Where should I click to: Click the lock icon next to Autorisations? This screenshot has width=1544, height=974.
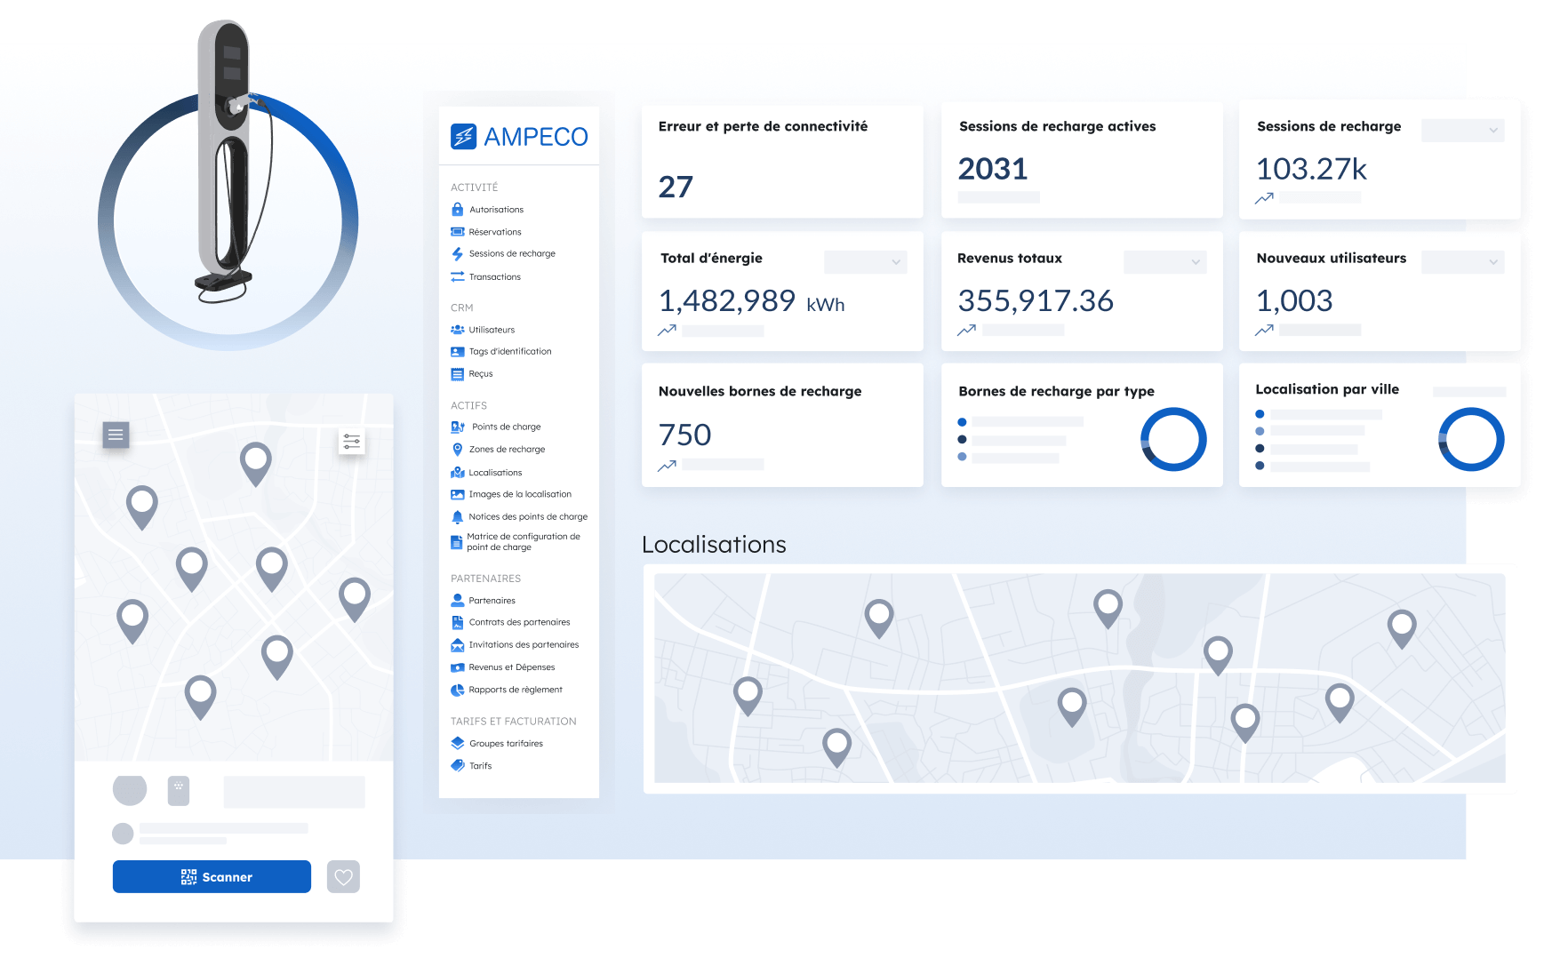click(x=457, y=210)
